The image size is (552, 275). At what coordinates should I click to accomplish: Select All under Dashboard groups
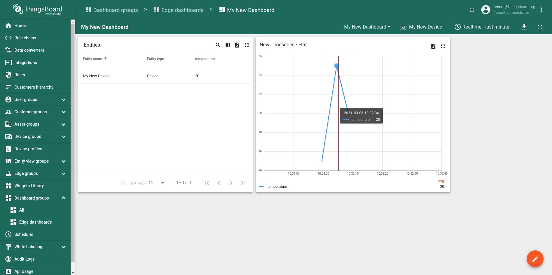pyautogui.click(x=35, y=210)
